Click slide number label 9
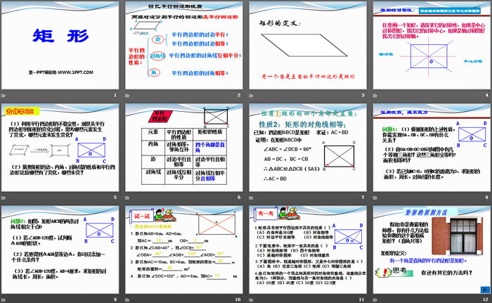 pos(115,299)
